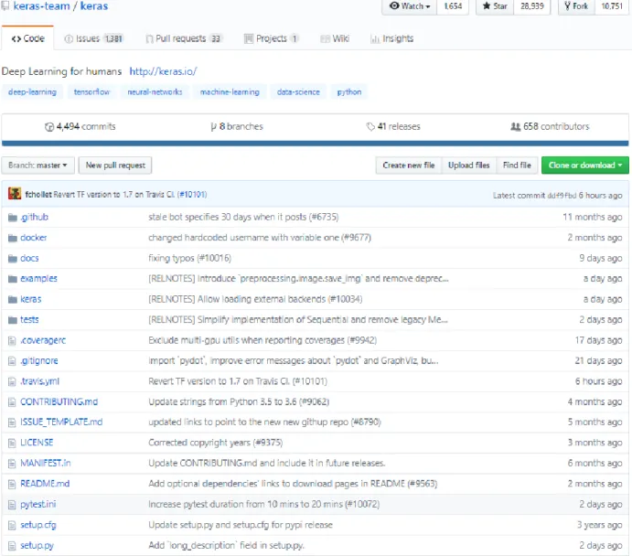Click the examples folder icon
The height and width of the screenshot is (556, 632).
tap(13, 279)
